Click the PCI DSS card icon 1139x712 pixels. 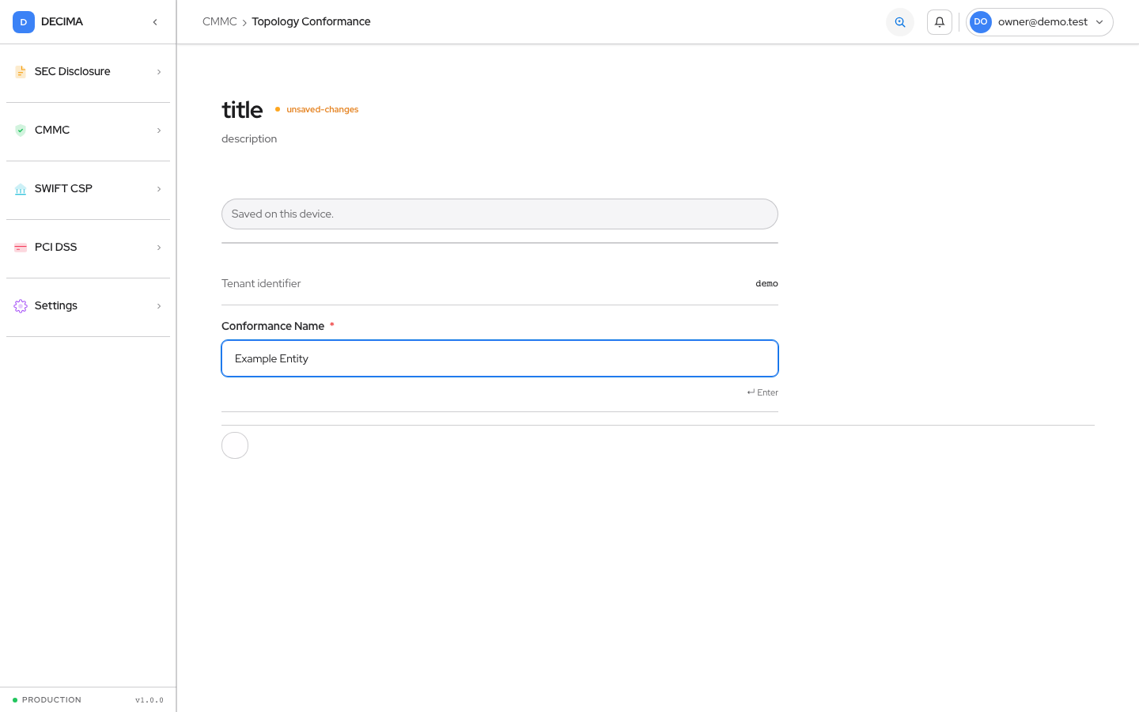(x=21, y=248)
